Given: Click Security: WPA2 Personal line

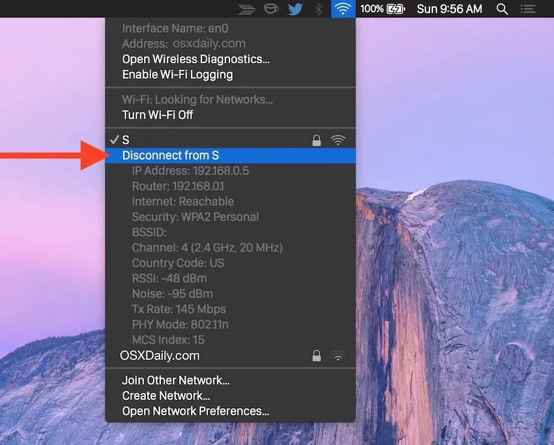Looking at the screenshot, I should click(195, 217).
